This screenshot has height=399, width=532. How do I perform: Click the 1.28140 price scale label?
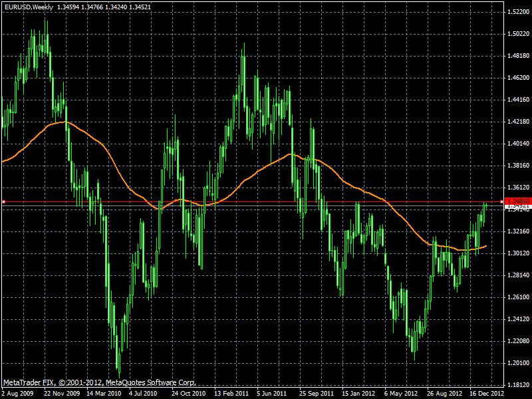pos(519,275)
